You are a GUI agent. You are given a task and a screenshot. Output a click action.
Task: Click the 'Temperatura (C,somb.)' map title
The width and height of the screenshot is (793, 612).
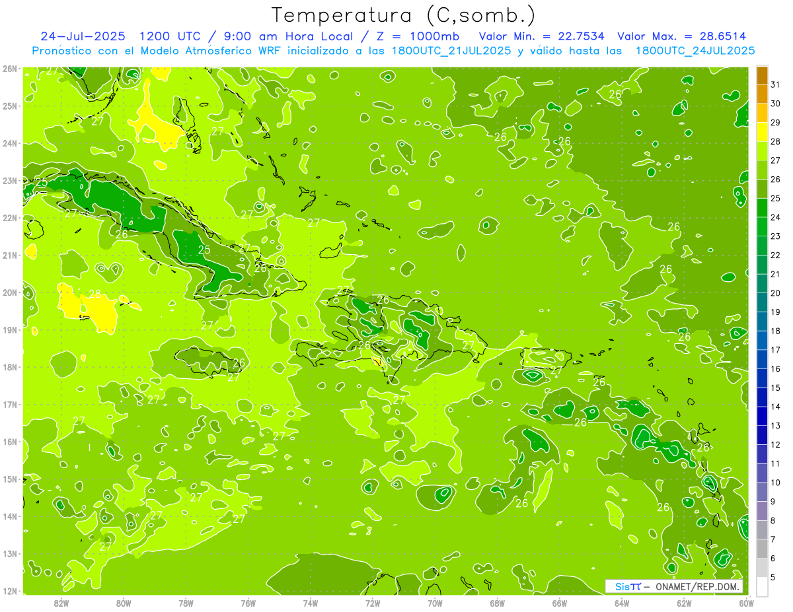tap(403, 15)
